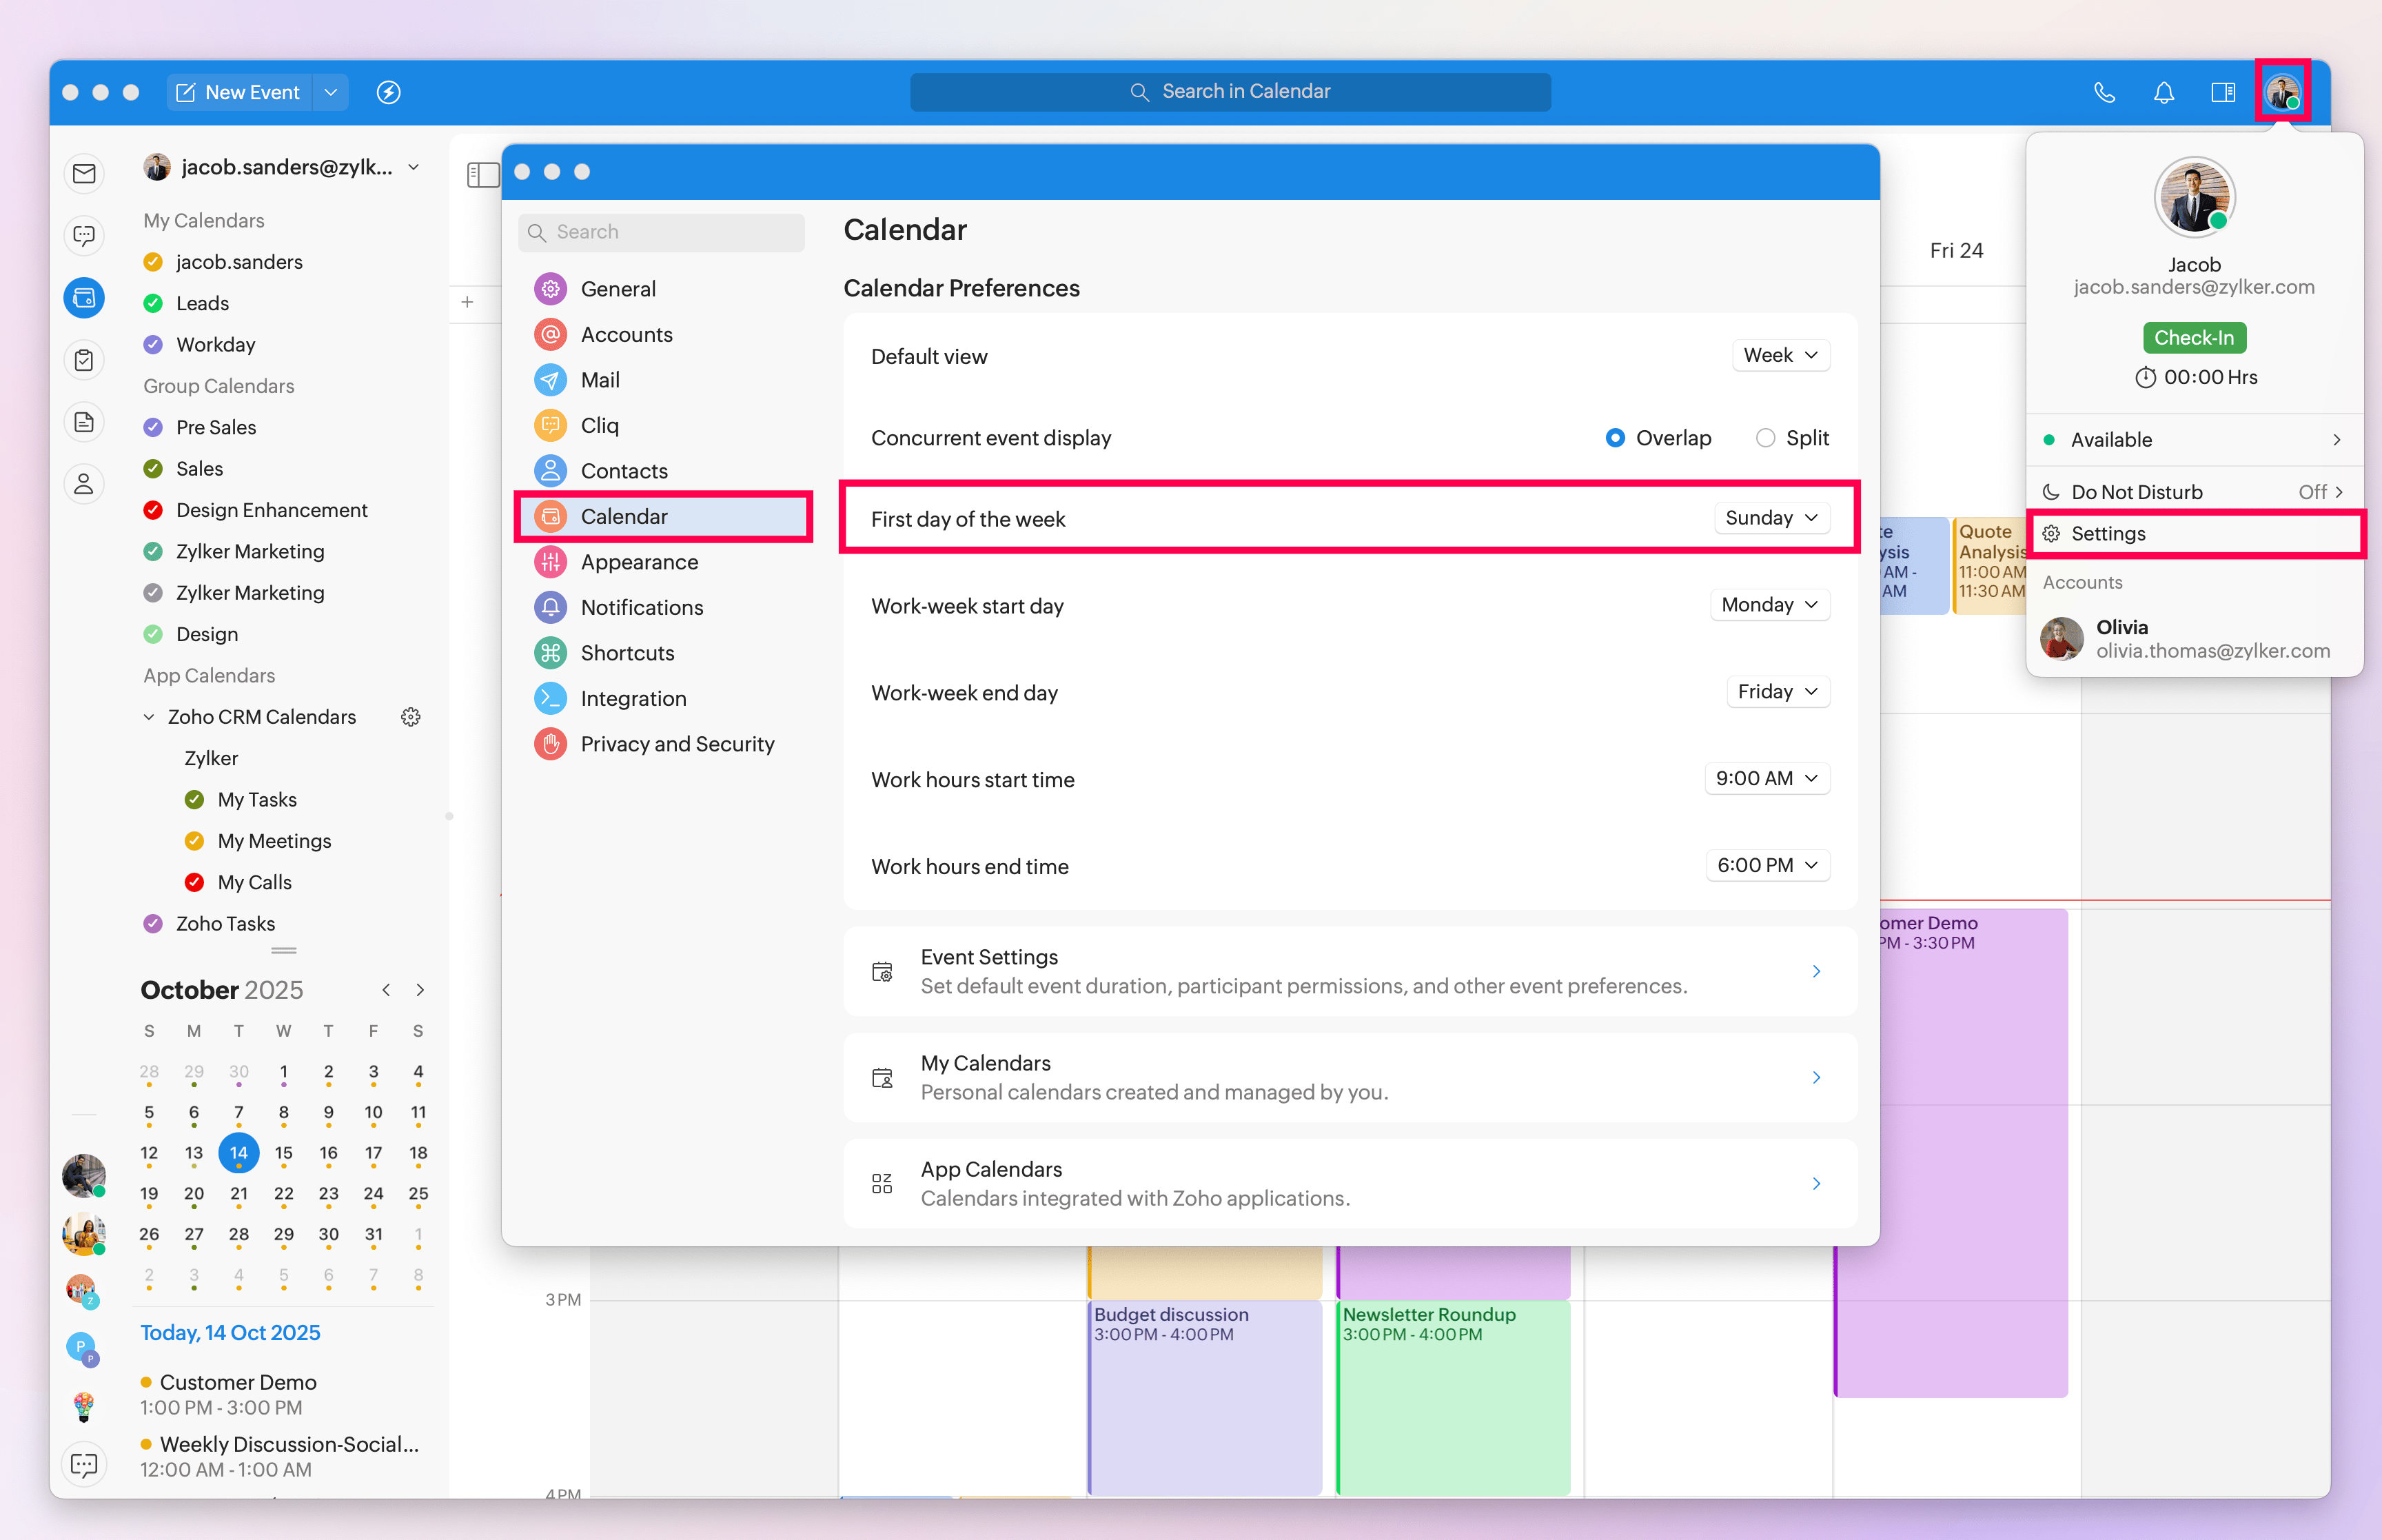Uncheck the Leads calendar checkbox
This screenshot has height=1540, width=2382.
click(x=153, y=303)
